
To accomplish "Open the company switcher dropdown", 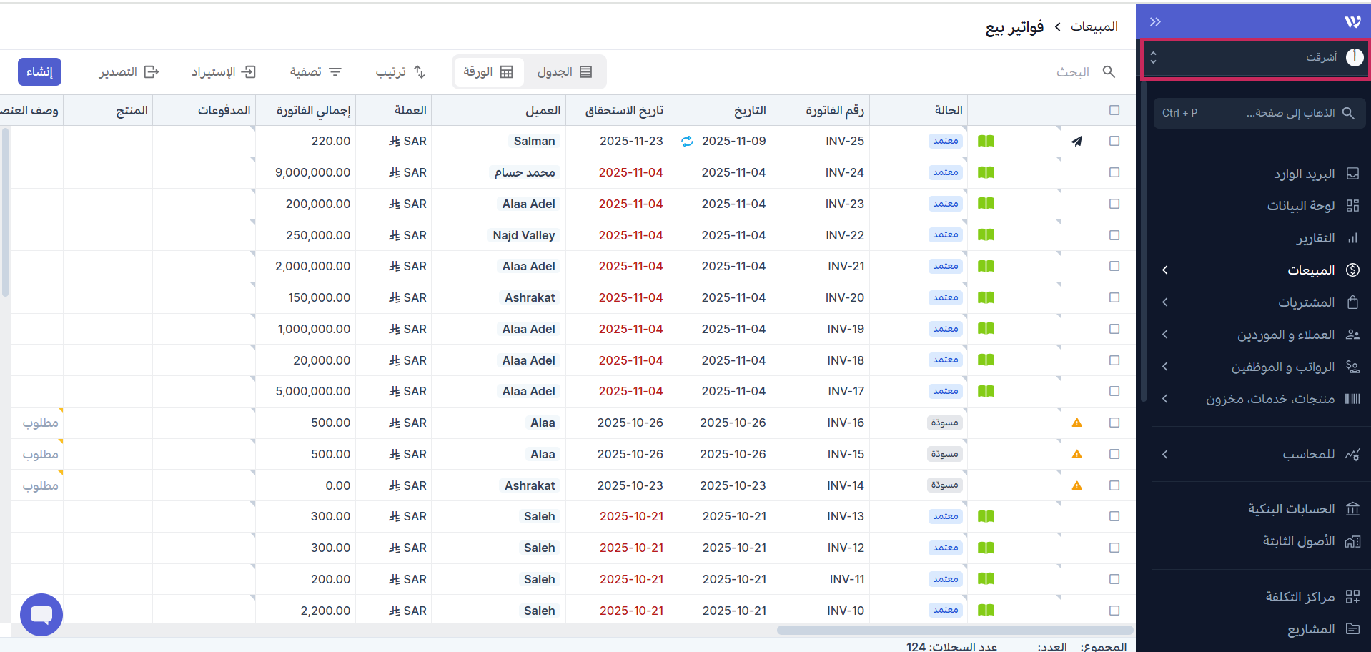I will coord(1255,58).
